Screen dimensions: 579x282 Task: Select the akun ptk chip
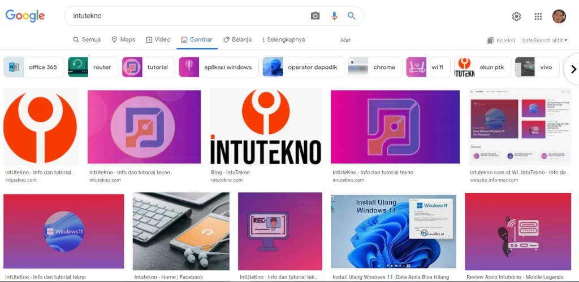(x=482, y=67)
